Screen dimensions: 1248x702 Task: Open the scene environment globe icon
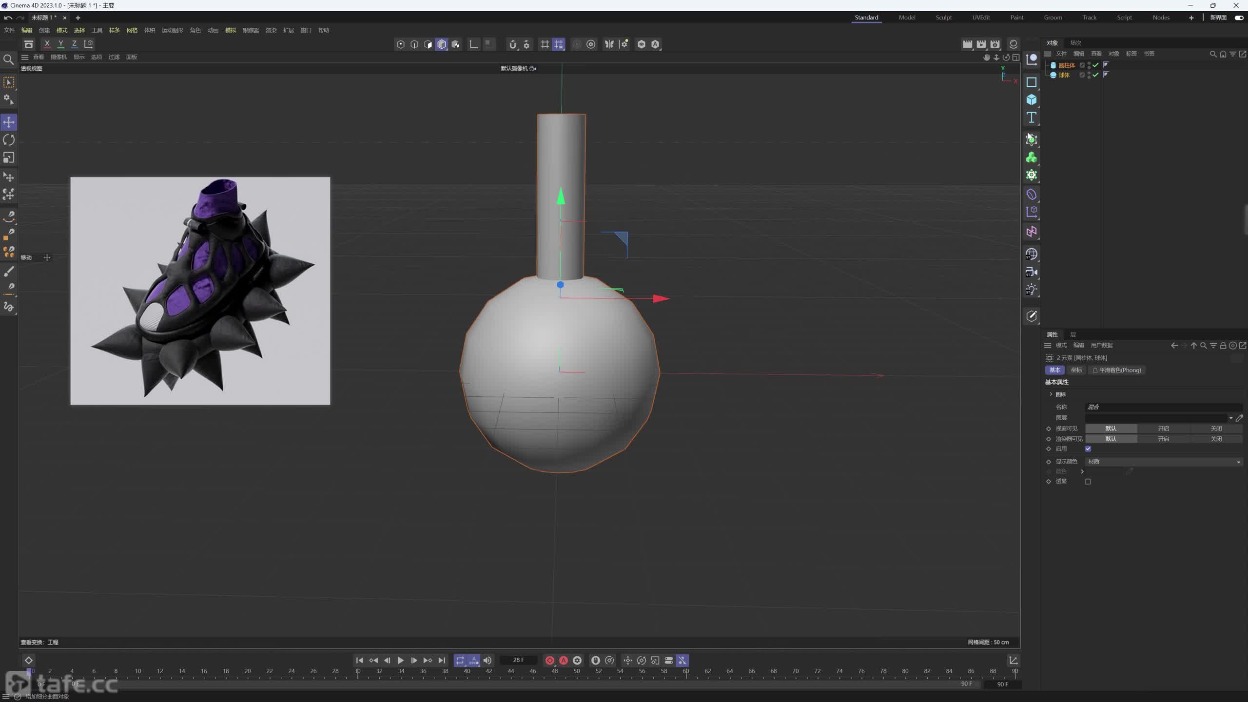tap(1031, 254)
